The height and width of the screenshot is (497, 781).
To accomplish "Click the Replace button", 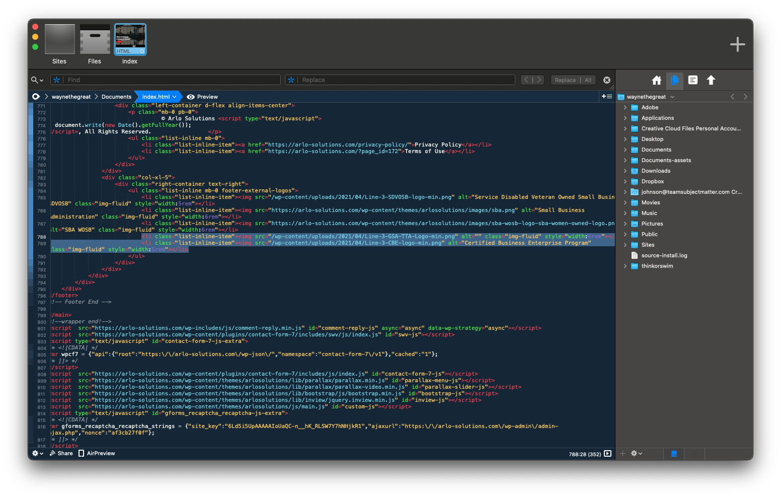I will [x=565, y=80].
